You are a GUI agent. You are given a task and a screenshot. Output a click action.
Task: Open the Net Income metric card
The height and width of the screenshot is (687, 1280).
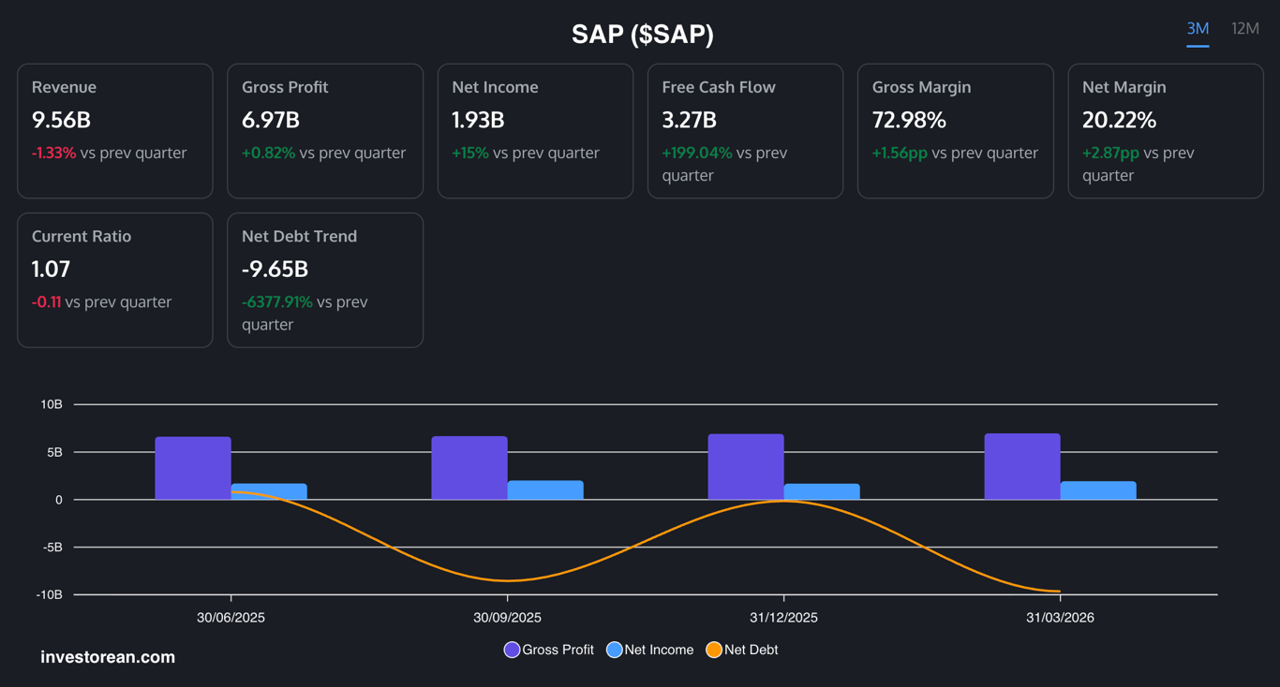click(x=535, y=131)
